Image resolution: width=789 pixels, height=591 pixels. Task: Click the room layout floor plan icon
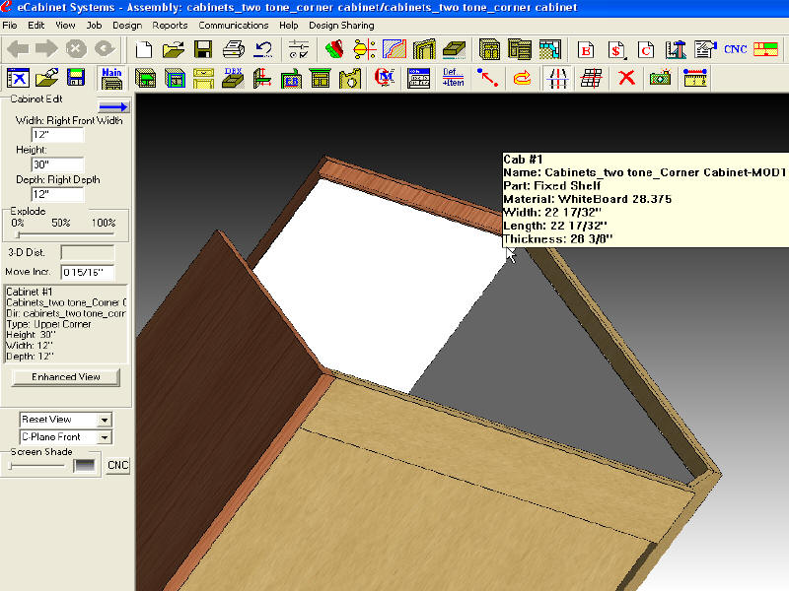[549, 49]
